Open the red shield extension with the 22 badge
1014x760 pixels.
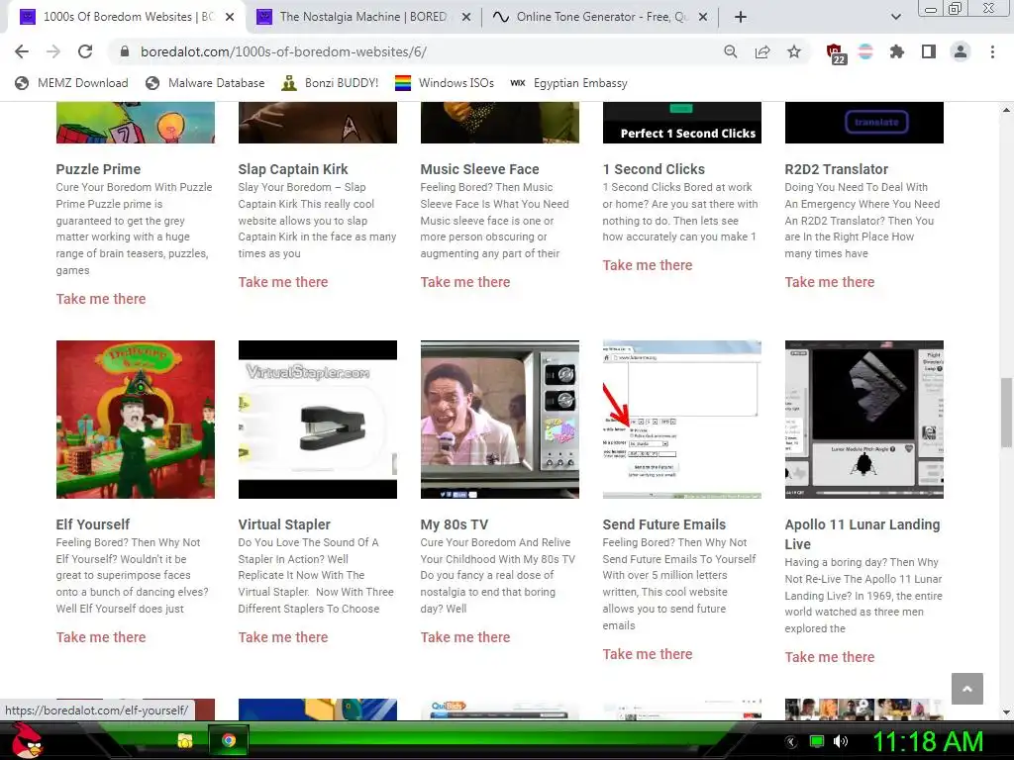click(836, 53)
